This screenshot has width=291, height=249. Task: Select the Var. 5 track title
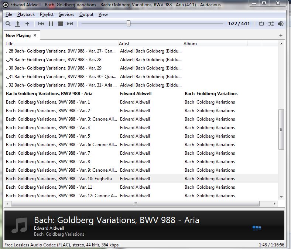(x=48, y=136)
